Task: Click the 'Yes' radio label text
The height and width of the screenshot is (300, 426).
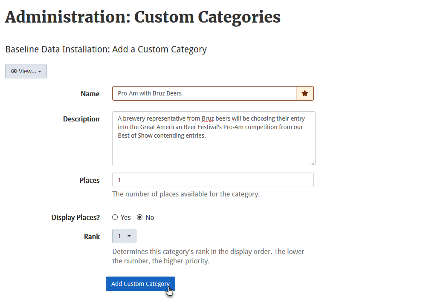Action: [x=126, y=217]
